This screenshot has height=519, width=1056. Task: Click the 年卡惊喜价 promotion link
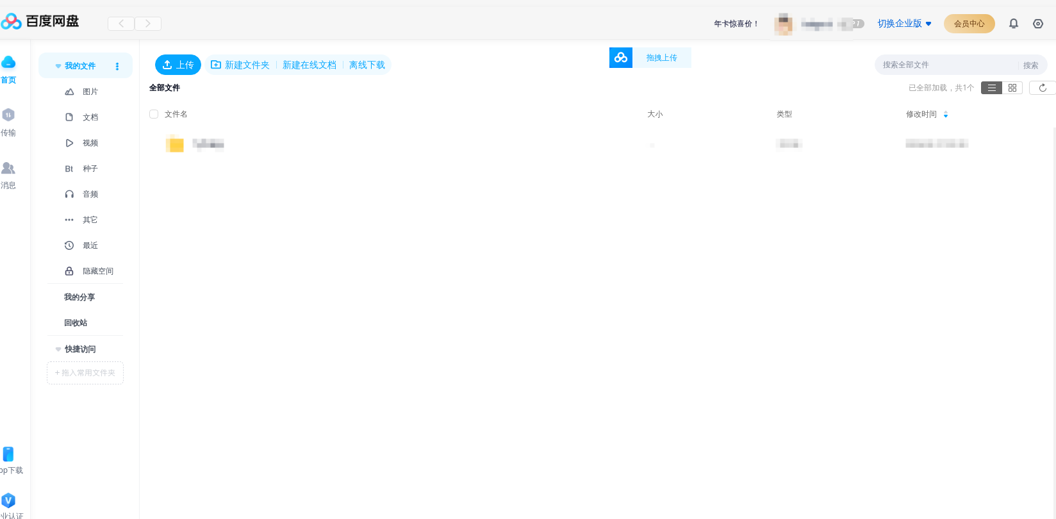tap(736, 24)
